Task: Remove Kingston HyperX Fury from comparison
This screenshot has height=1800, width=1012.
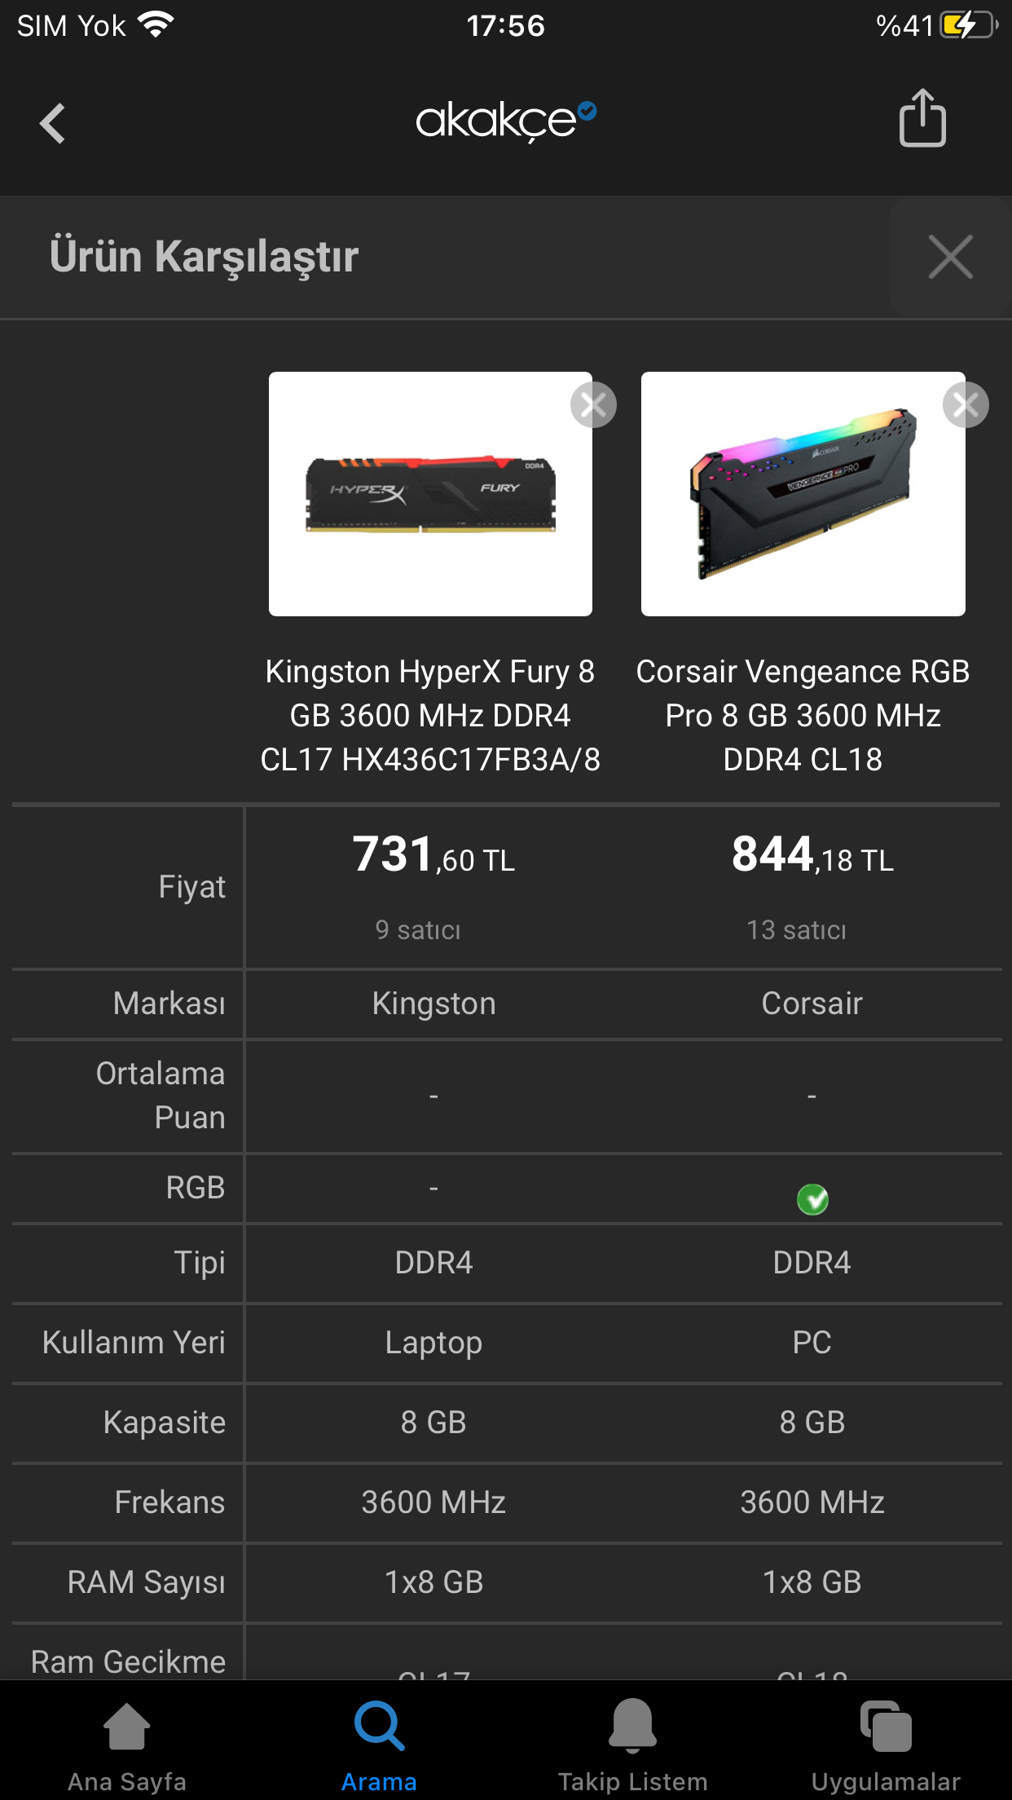Action: (x=593, y=404)
